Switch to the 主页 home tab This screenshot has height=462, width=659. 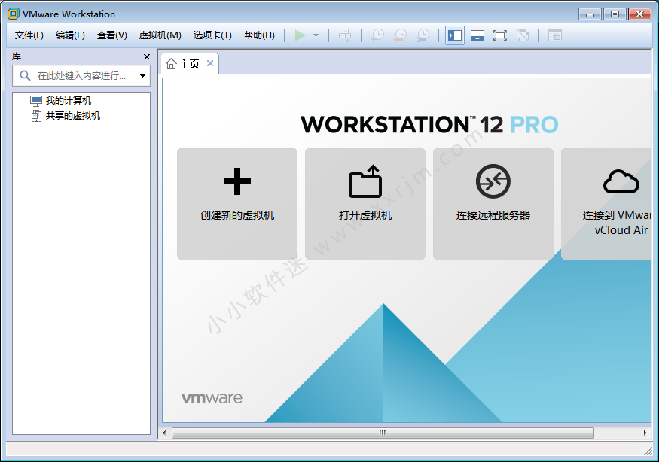(x=190, y=64)
